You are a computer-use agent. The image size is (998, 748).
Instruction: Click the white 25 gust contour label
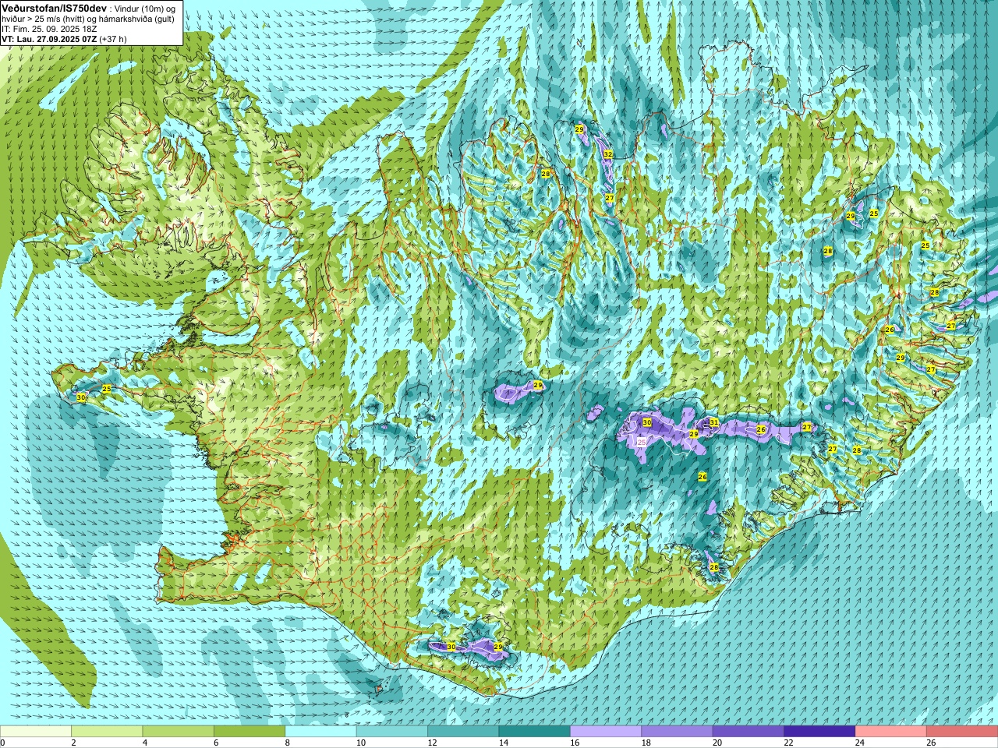pyautogui.click(x=641, y=442)
